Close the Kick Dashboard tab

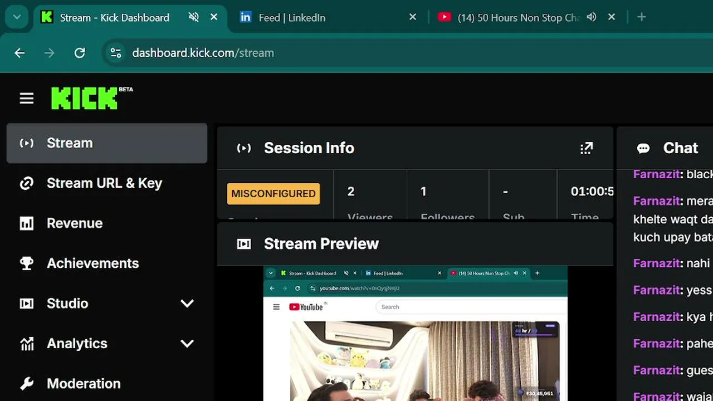point(214,17)
